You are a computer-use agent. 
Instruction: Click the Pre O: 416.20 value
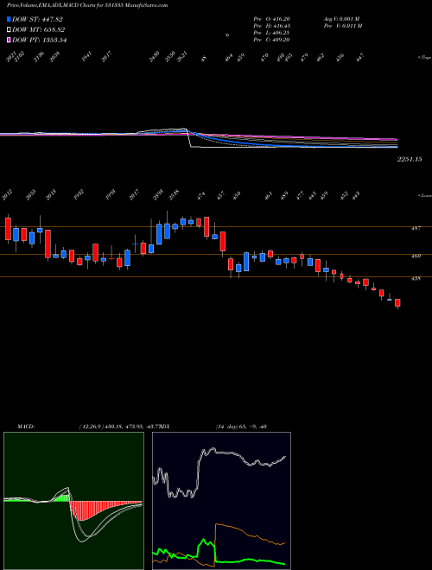(271, 19)
